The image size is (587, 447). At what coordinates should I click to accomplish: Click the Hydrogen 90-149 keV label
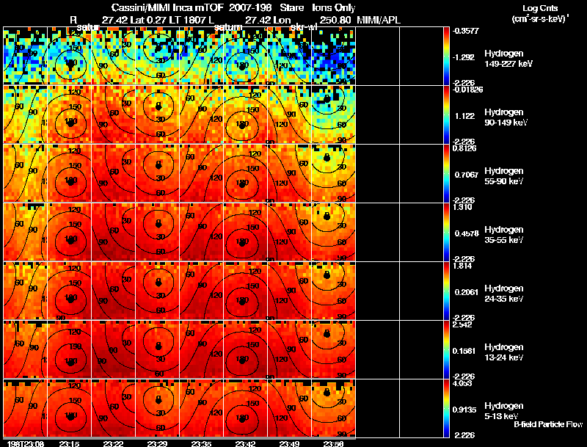505,117
